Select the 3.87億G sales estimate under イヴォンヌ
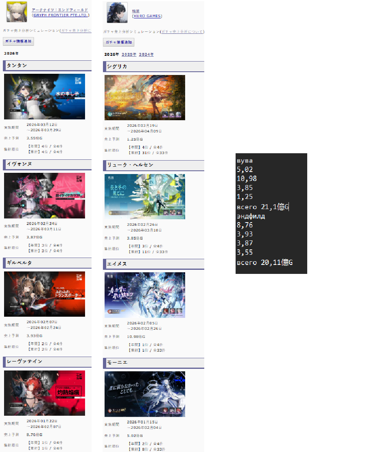 tap(35, 237)
